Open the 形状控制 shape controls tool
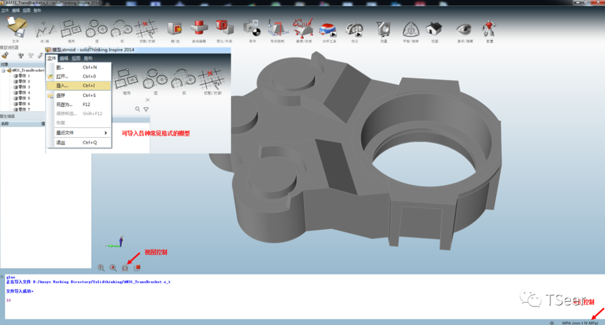 click(x=277, y=29)
